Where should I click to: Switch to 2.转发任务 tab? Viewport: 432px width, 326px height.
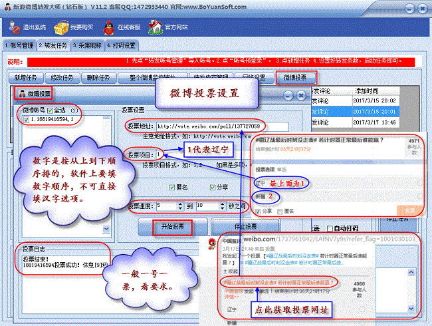pyautogui.click(x=53, y=45)
